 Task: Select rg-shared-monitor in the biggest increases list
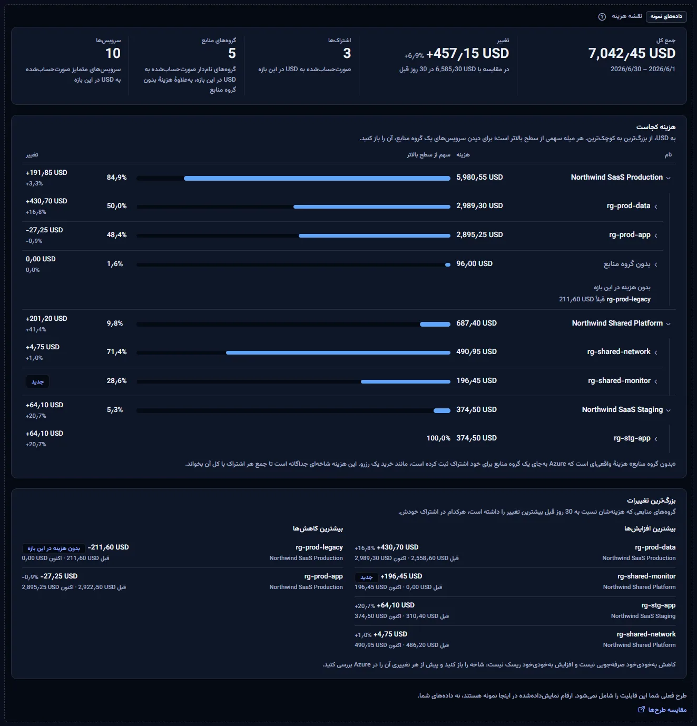click(646, 576)
